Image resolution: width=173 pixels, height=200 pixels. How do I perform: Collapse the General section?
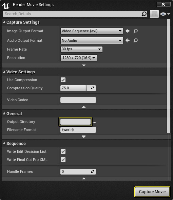pyautogui.click(x=4, y=113)
